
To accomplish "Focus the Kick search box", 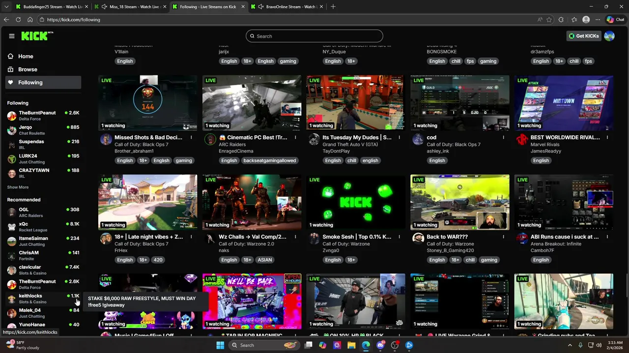I will [314, 36].
